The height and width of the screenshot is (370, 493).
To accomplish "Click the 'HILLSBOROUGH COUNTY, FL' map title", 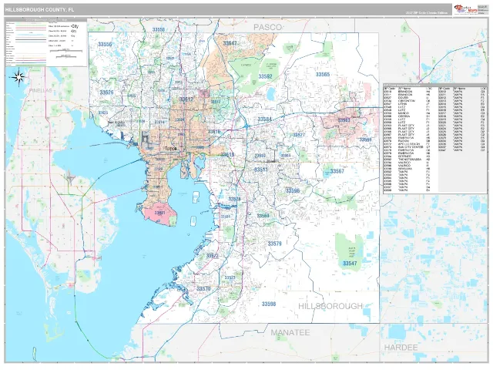I will [x=39, y=10].
